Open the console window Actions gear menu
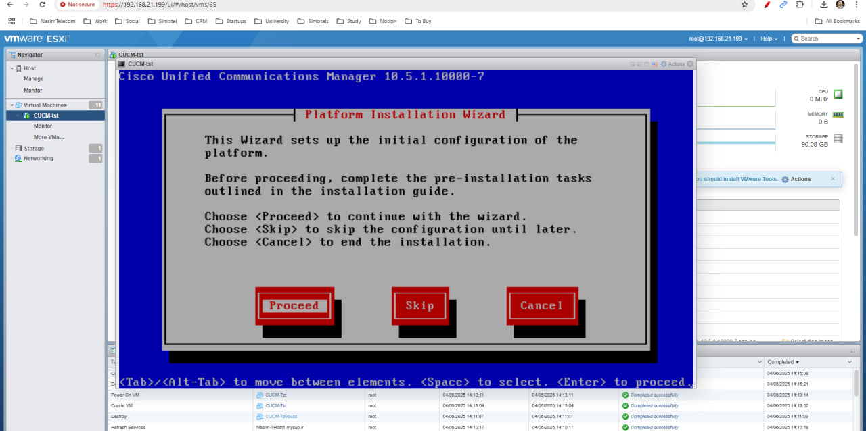The width and height of the screenshot is (866, 431). [x=673, y=64]
